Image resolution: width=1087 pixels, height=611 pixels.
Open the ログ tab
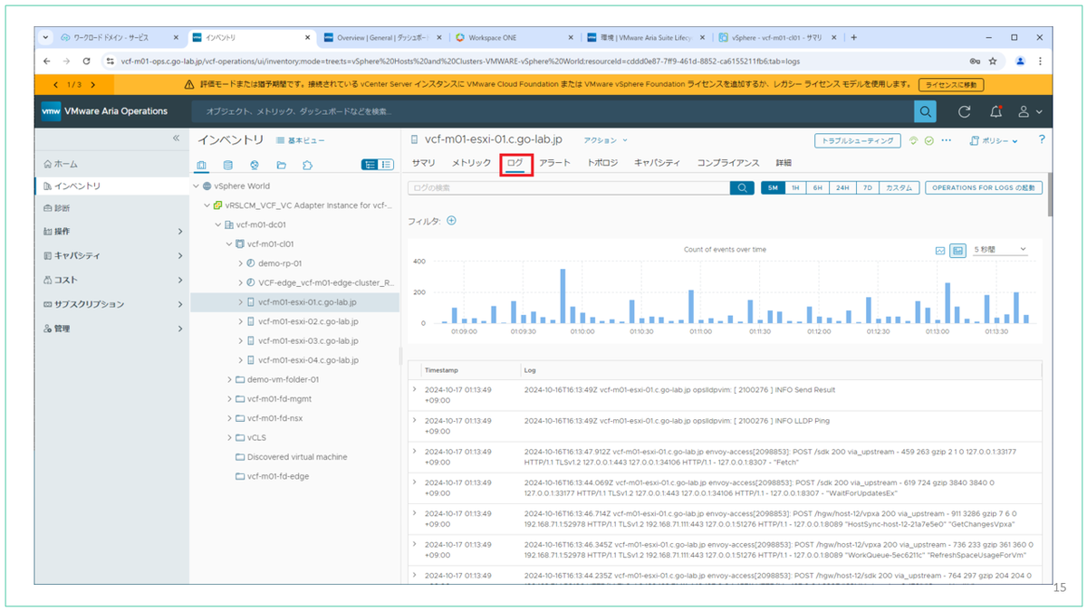(x=515, y=163)
